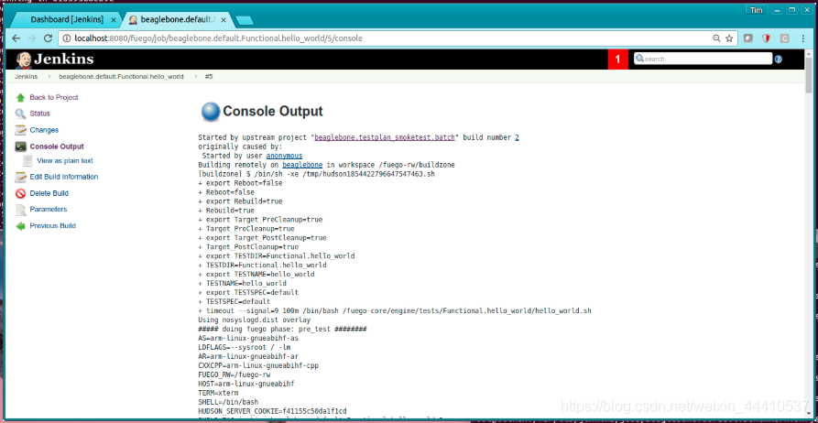Open the Status page link
This screenshot has width=818, height=423.
(39, 114)
